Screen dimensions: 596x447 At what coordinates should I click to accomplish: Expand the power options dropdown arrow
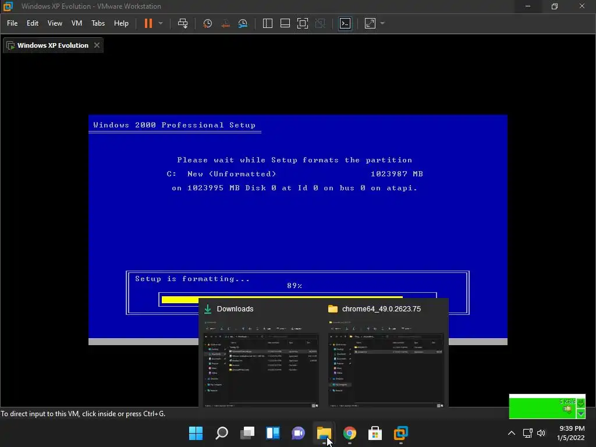coord(161,23)
